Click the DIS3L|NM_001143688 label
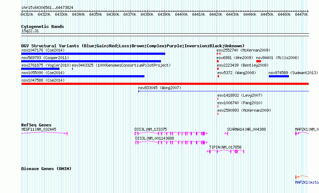 154,138
